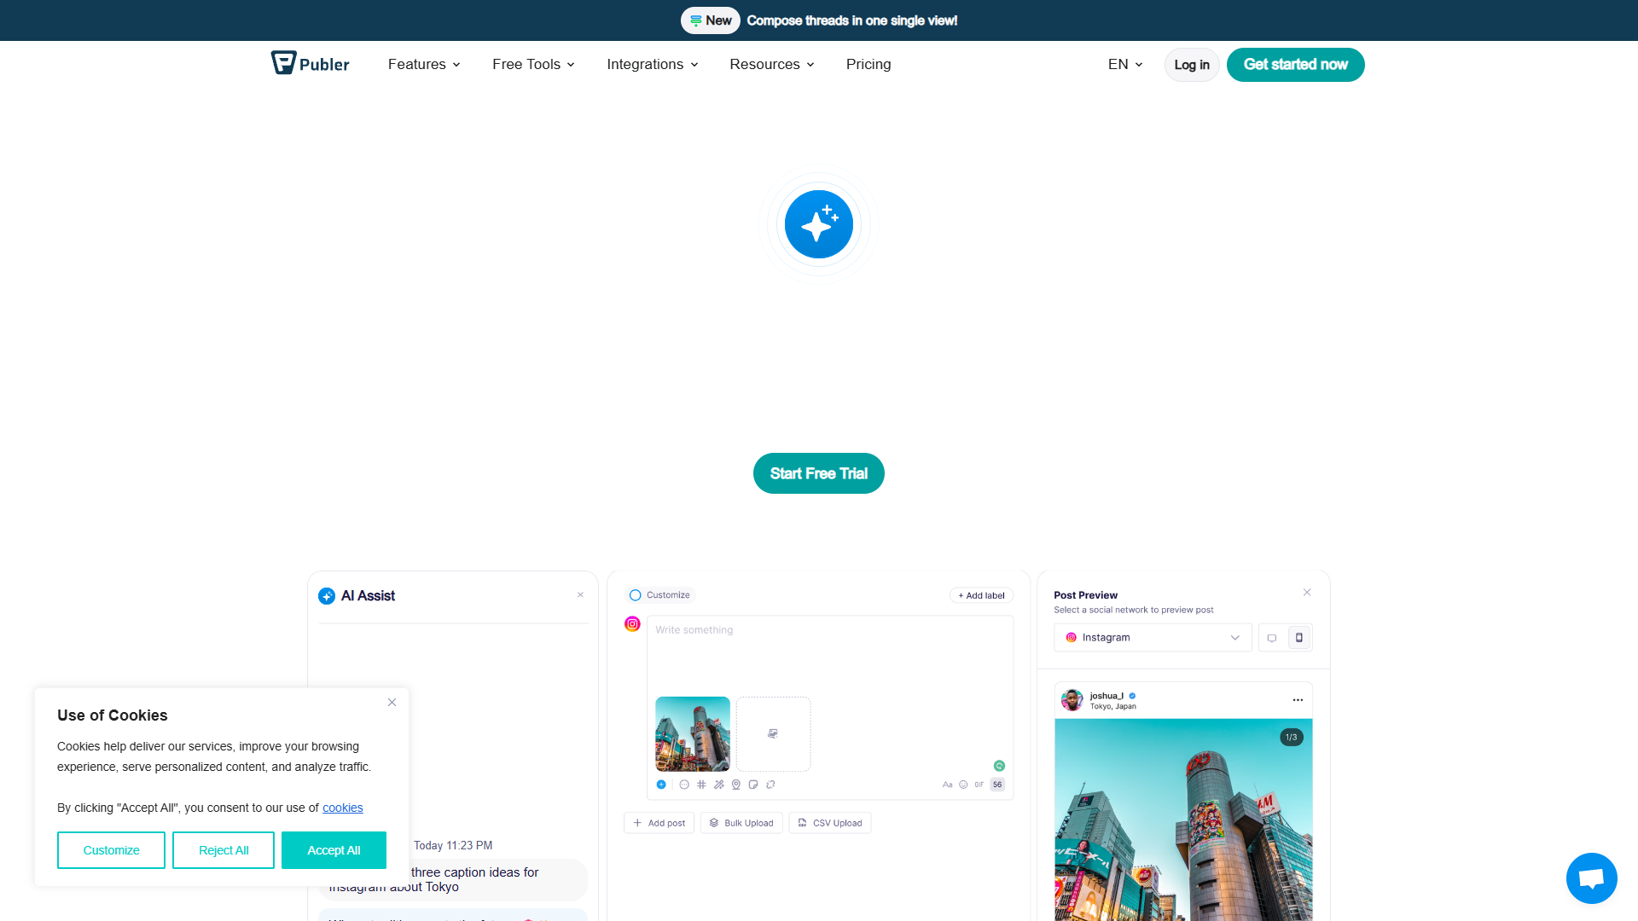Click the Add label button

(x=981, y=595)
